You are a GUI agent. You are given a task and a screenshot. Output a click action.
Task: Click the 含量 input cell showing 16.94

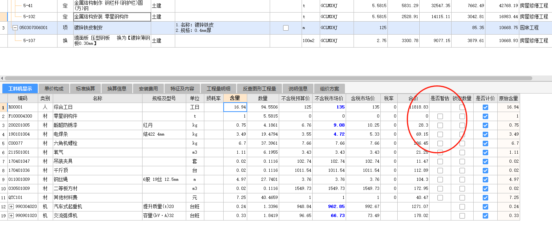[235, 107]
